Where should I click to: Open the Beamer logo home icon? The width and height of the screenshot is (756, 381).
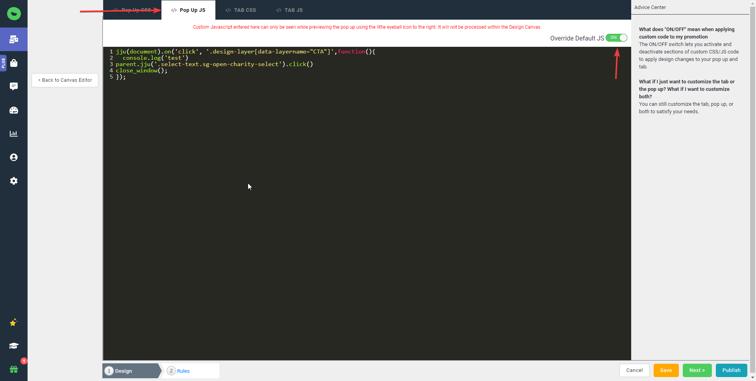[x=14, y=14]
